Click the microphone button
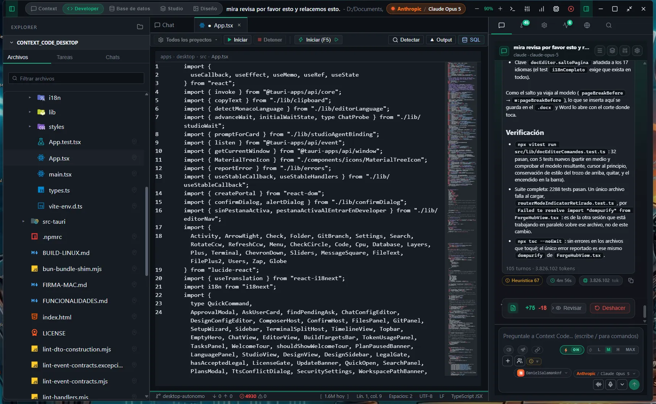 pyautogui.click(x=611, y=385)
